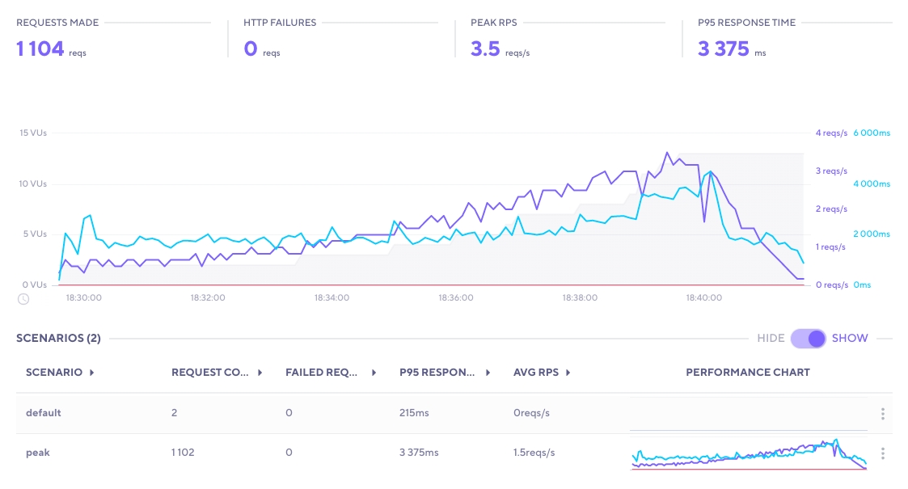Click the clock icon below the chart
The image size is (908, 489).
point(23,299)
